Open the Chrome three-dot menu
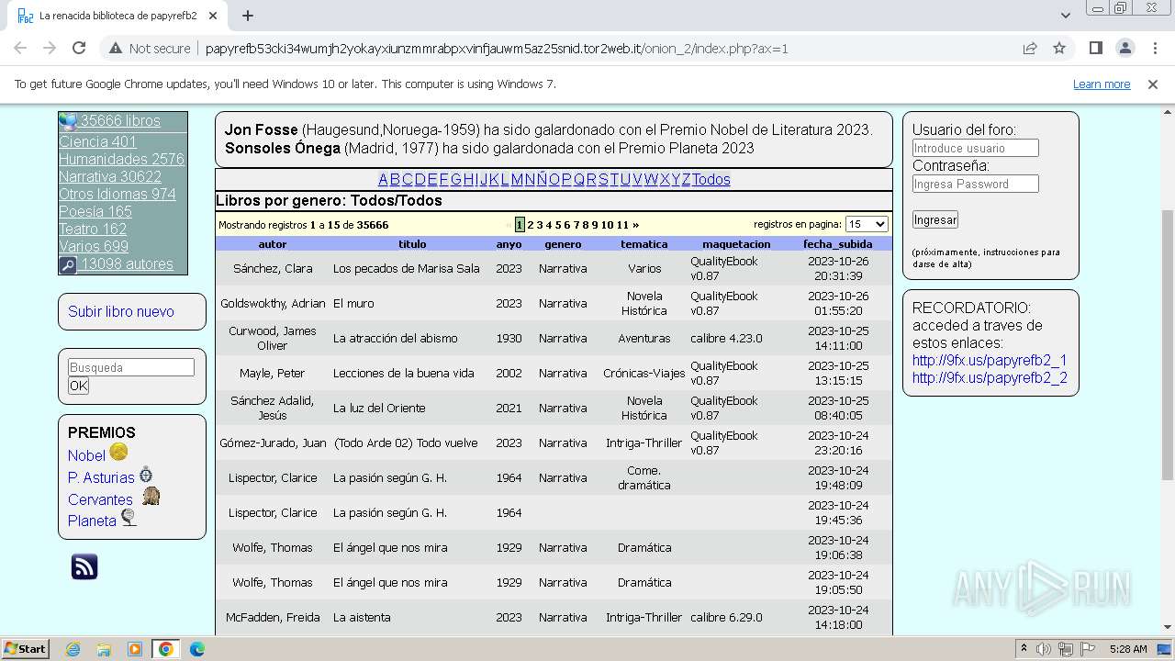 (x=1153, y=48)
